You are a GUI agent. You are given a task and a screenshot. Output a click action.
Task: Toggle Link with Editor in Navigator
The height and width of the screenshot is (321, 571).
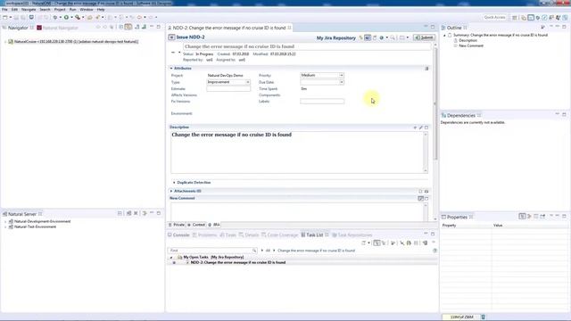[x=128, y=27]
